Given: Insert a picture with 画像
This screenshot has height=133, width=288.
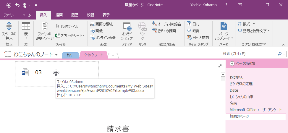Looking at the screenshot, I should tap(96, 31).
